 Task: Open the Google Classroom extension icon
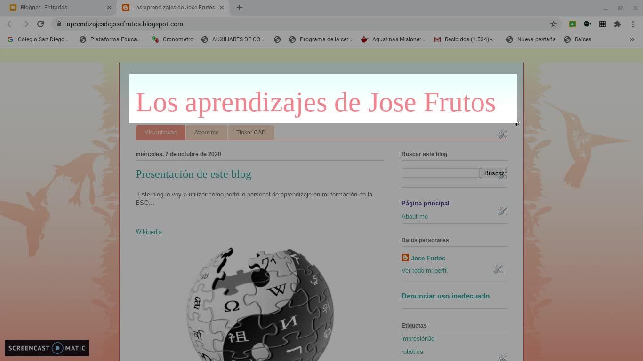click(x=572, y=24)
